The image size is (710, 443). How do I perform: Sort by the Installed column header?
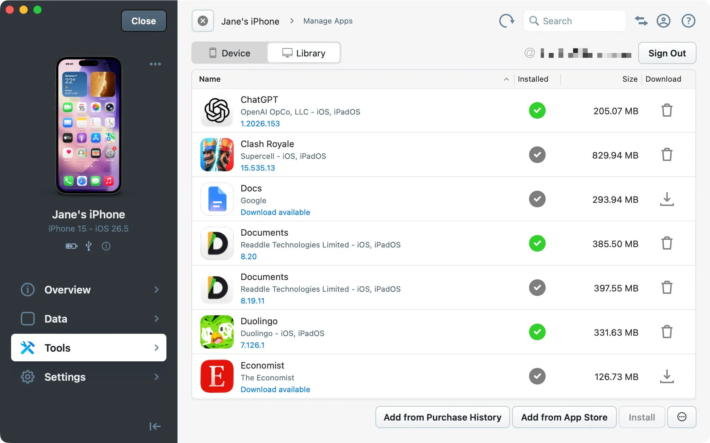[x=533, y=79]
